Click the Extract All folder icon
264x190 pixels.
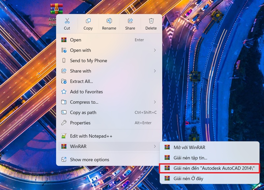pos(64,81)
